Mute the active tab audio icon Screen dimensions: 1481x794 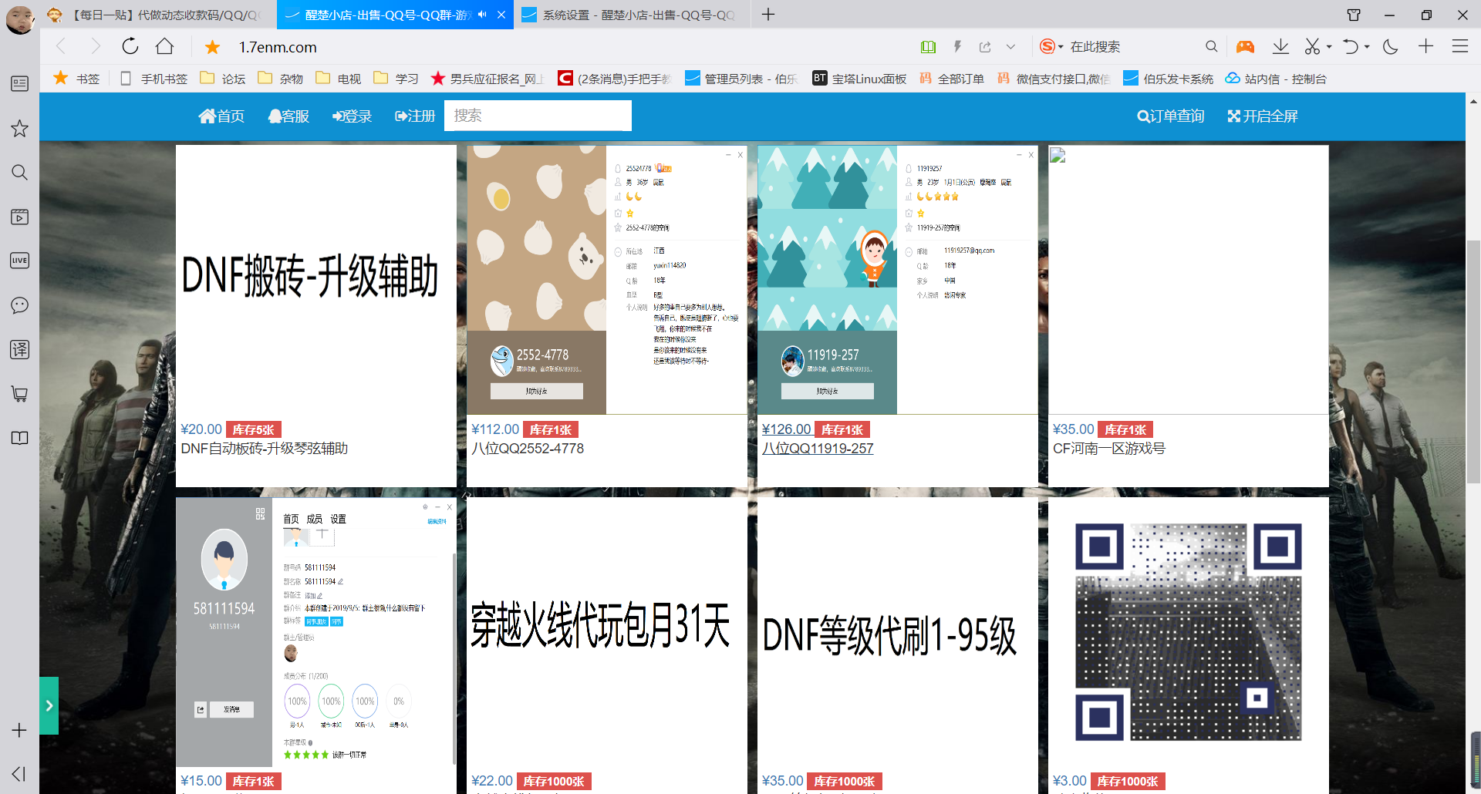tap(482, 15)
